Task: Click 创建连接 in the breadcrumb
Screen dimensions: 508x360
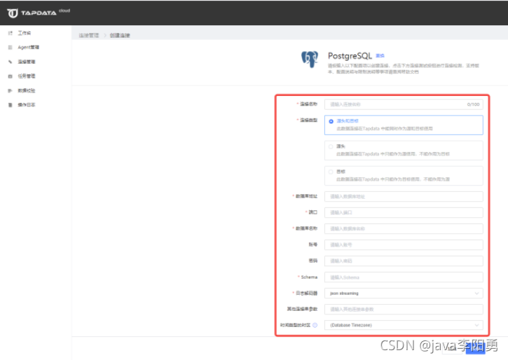Action: click(120, 35)
